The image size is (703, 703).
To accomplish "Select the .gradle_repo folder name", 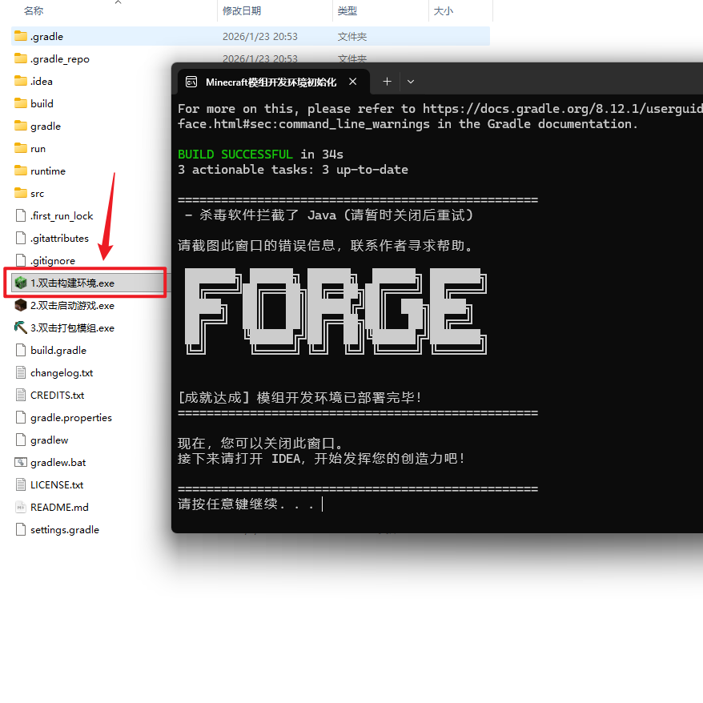I will coord(60,59).
